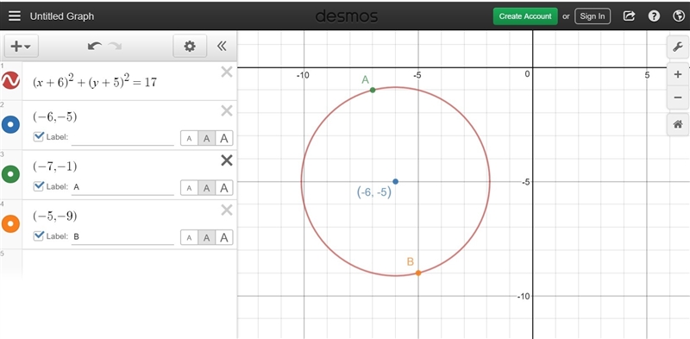Click the red circle equation color icon

[x=10, y=81]
